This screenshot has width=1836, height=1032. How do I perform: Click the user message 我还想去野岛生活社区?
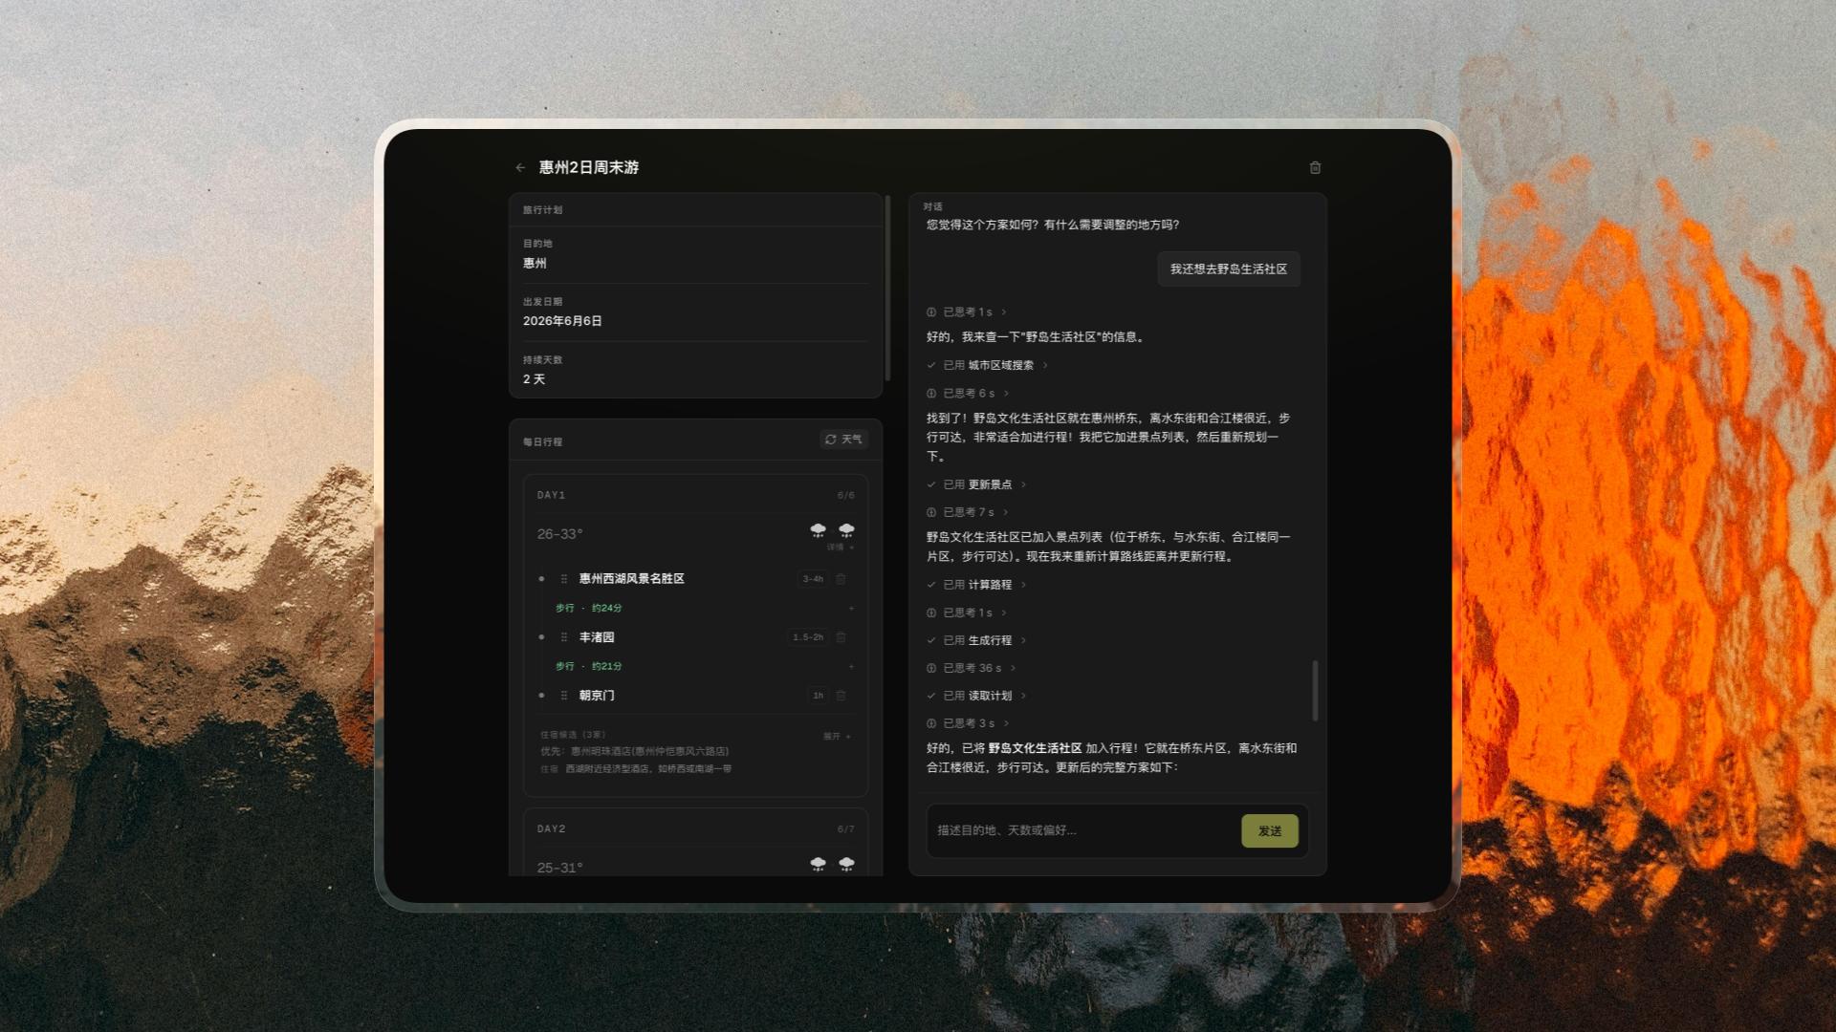click(1228, 269)
